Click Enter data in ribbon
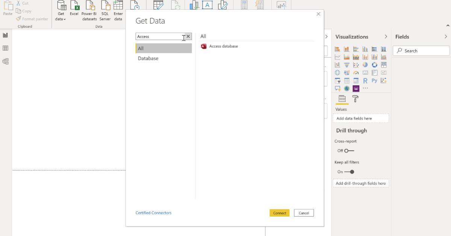 tap(118, 10)
